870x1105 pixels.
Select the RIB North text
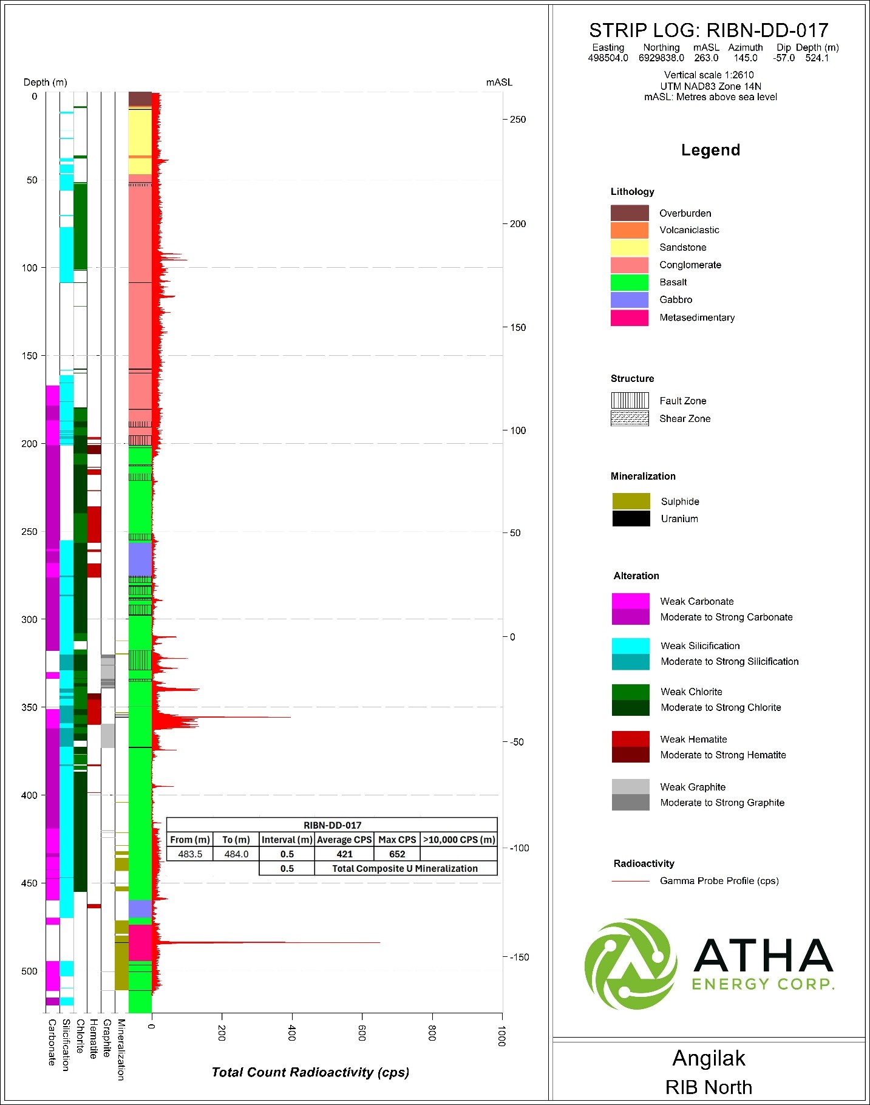709,1087
